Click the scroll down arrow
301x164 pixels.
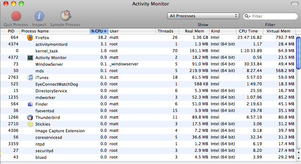(298, 158)
